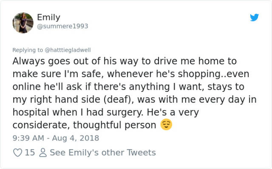Click the line make sure I'm safe
Viewport: 272px width, 169px height.
(x=131, y=74)
